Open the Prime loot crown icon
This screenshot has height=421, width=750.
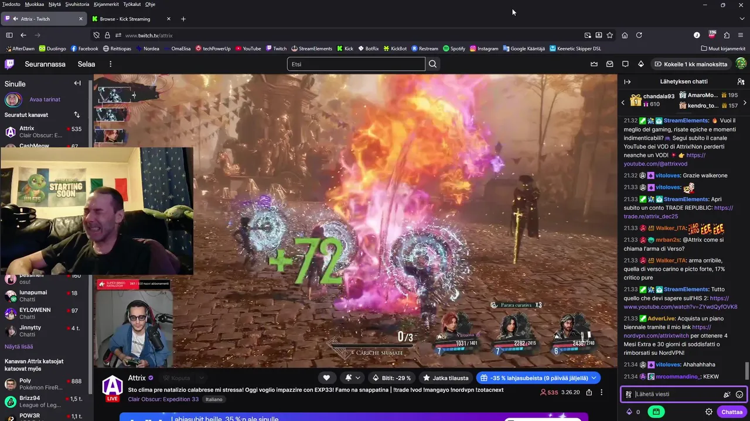(x=594, y=64)
